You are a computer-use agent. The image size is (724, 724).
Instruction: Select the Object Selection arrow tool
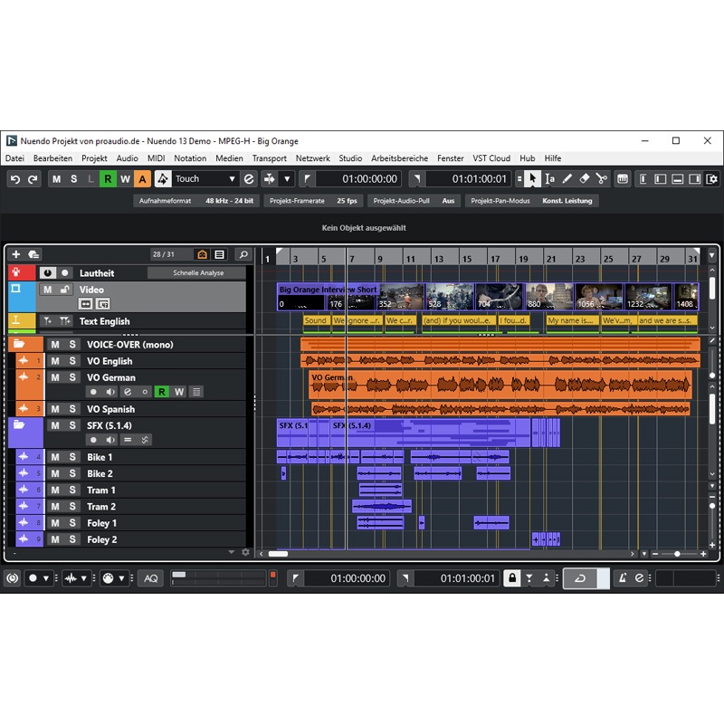click(x=533, y=178)
